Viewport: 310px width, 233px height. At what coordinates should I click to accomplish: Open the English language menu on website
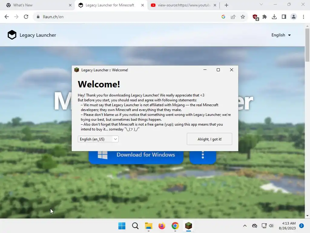(281, 35)
